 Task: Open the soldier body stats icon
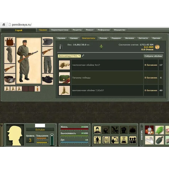(97, 140)
